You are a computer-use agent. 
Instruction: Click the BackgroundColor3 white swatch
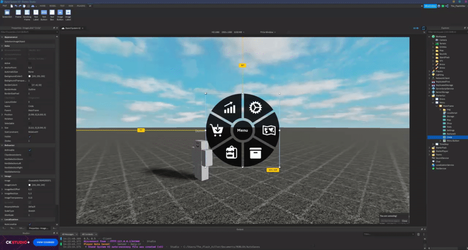tap(29, 76)
